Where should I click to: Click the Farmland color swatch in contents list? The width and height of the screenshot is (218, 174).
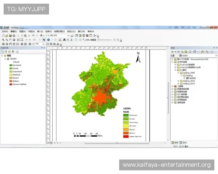click(11, 65)
